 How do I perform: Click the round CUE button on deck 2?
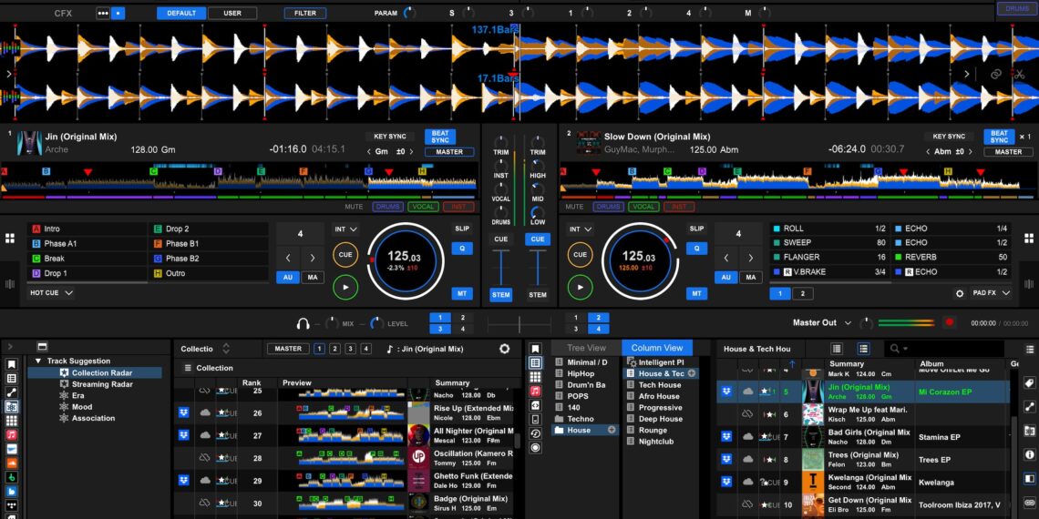coord(580,255)
